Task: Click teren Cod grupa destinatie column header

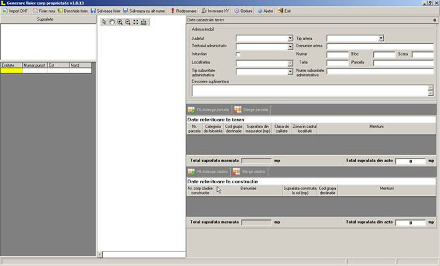Action: 234,129
